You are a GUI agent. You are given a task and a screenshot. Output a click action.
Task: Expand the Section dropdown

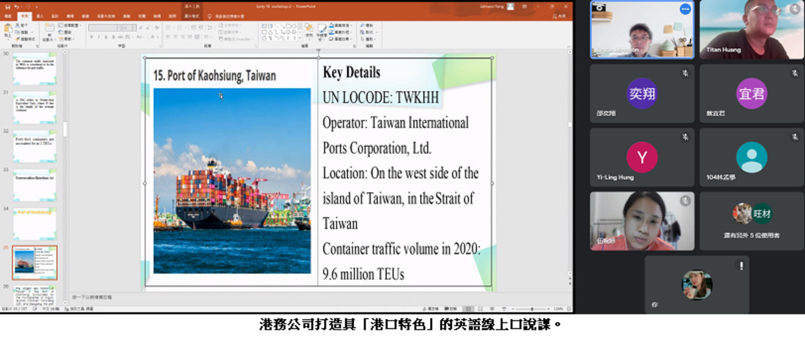tap(66, 39)
